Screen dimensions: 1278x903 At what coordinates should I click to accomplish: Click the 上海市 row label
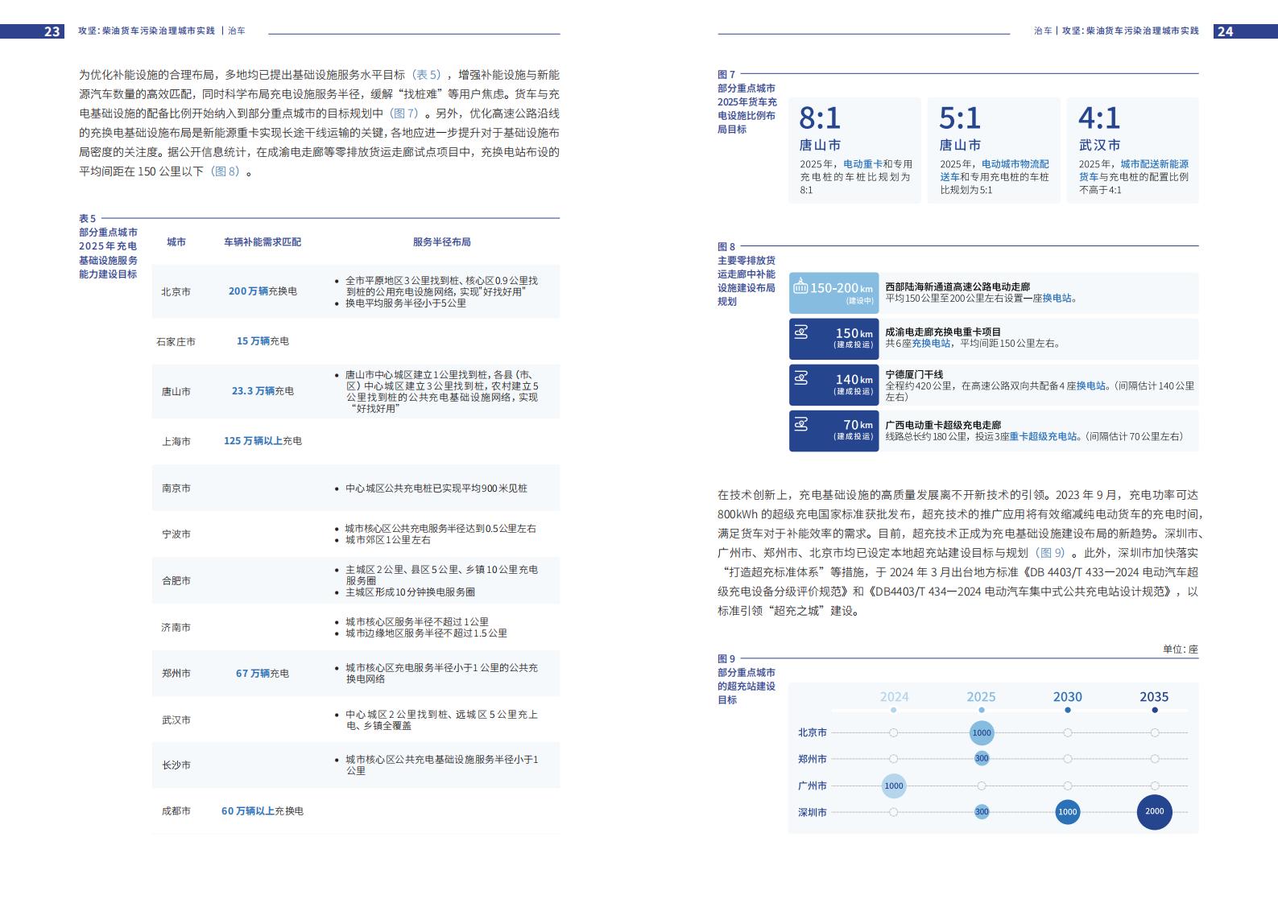coord(176,442)
